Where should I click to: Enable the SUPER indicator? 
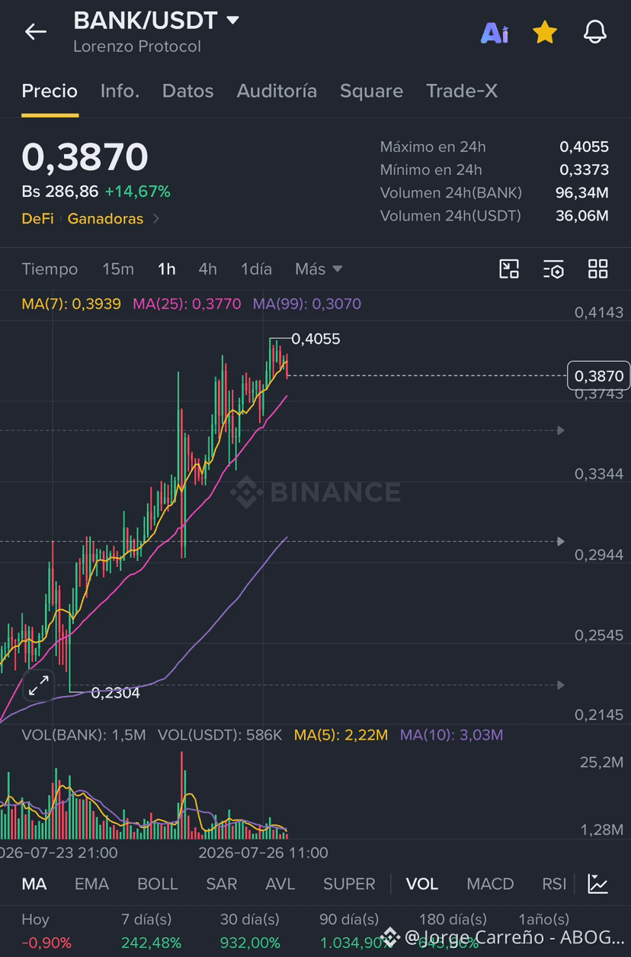(x=349, y=884)
